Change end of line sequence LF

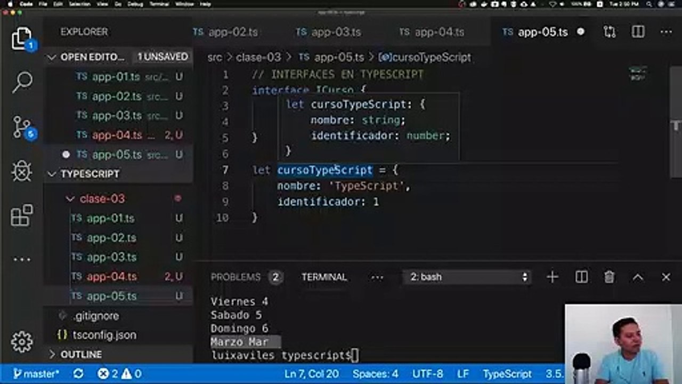click(x=462, y=373)
